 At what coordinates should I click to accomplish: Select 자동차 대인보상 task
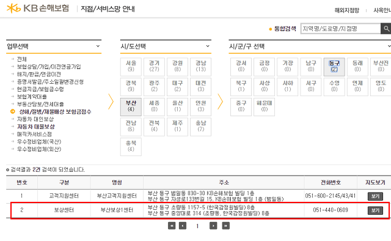35,119
